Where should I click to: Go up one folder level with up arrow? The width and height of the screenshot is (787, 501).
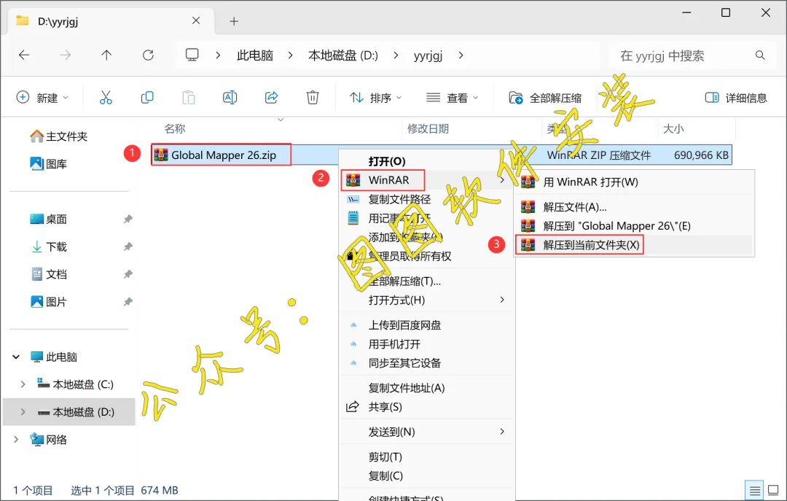pyautogui.click(x=106, y=55)
